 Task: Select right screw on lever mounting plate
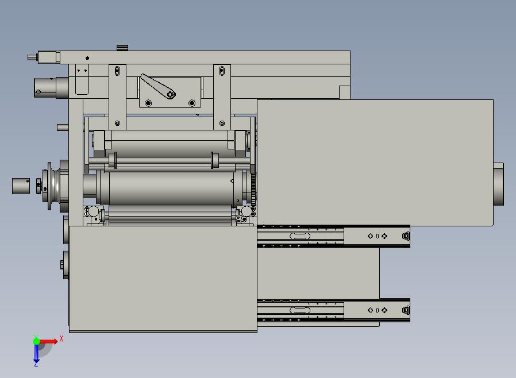192,103
